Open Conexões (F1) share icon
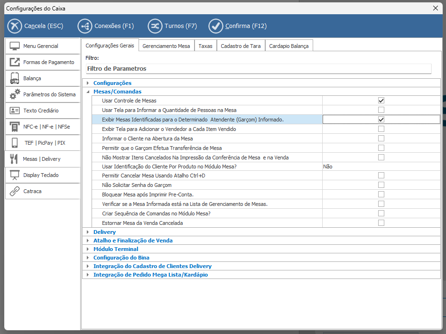Screen dimensions: 446x334 [85, 26]
